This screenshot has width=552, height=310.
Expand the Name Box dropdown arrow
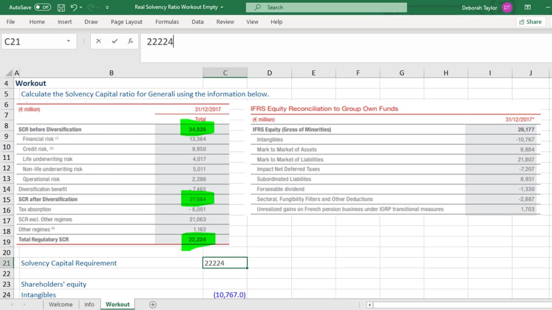click(69, 41)
